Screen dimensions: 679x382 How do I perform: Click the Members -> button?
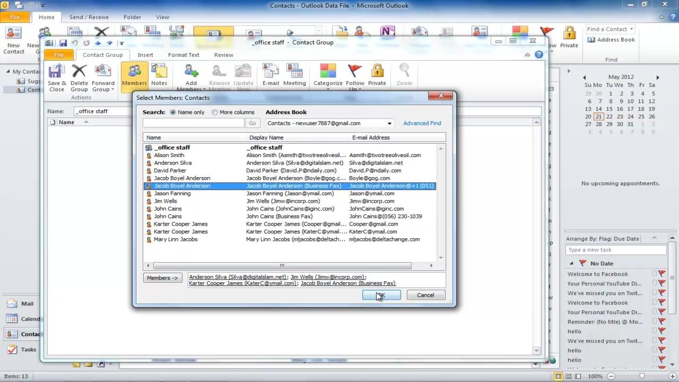tap(162, 278)
